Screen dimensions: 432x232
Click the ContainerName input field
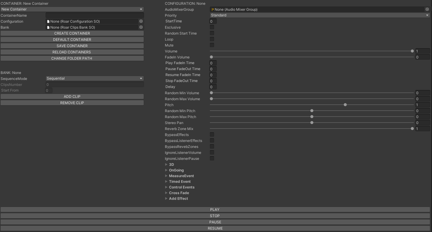[x=95, y=15]
